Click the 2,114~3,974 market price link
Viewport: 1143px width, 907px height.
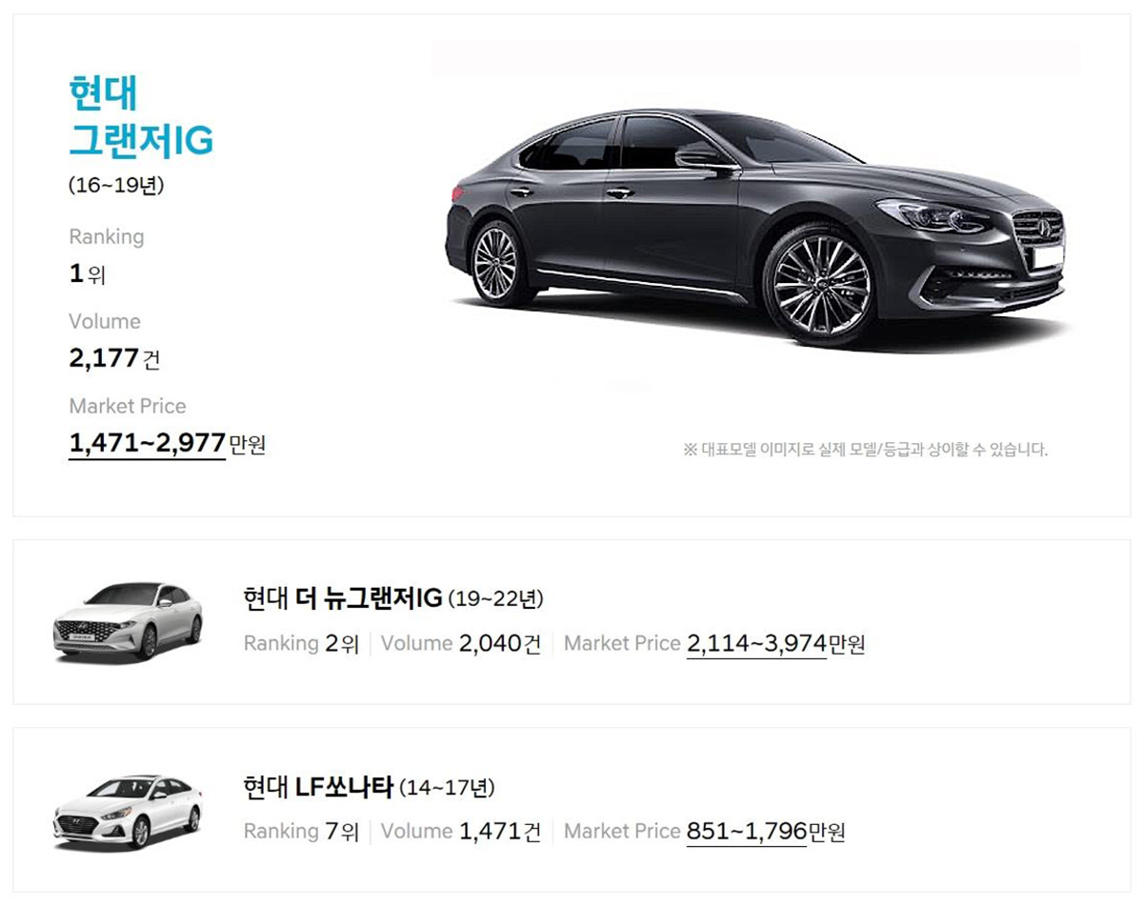coord(756,644)
